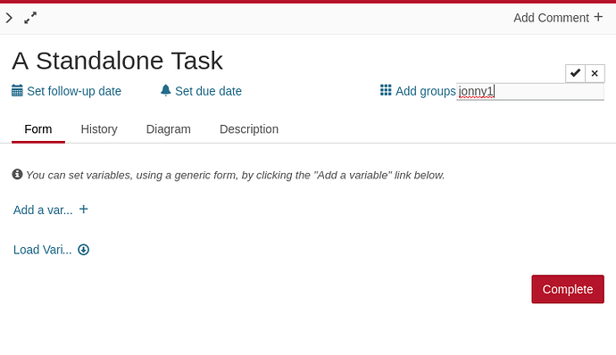
Task: Click the Load Variables download circle icon
Action: (x=83, y=250)
